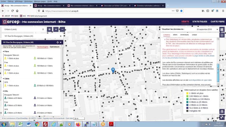Close the 101 Rue De Bourgogne info panel
226x127 pixels.
point(61,42)
